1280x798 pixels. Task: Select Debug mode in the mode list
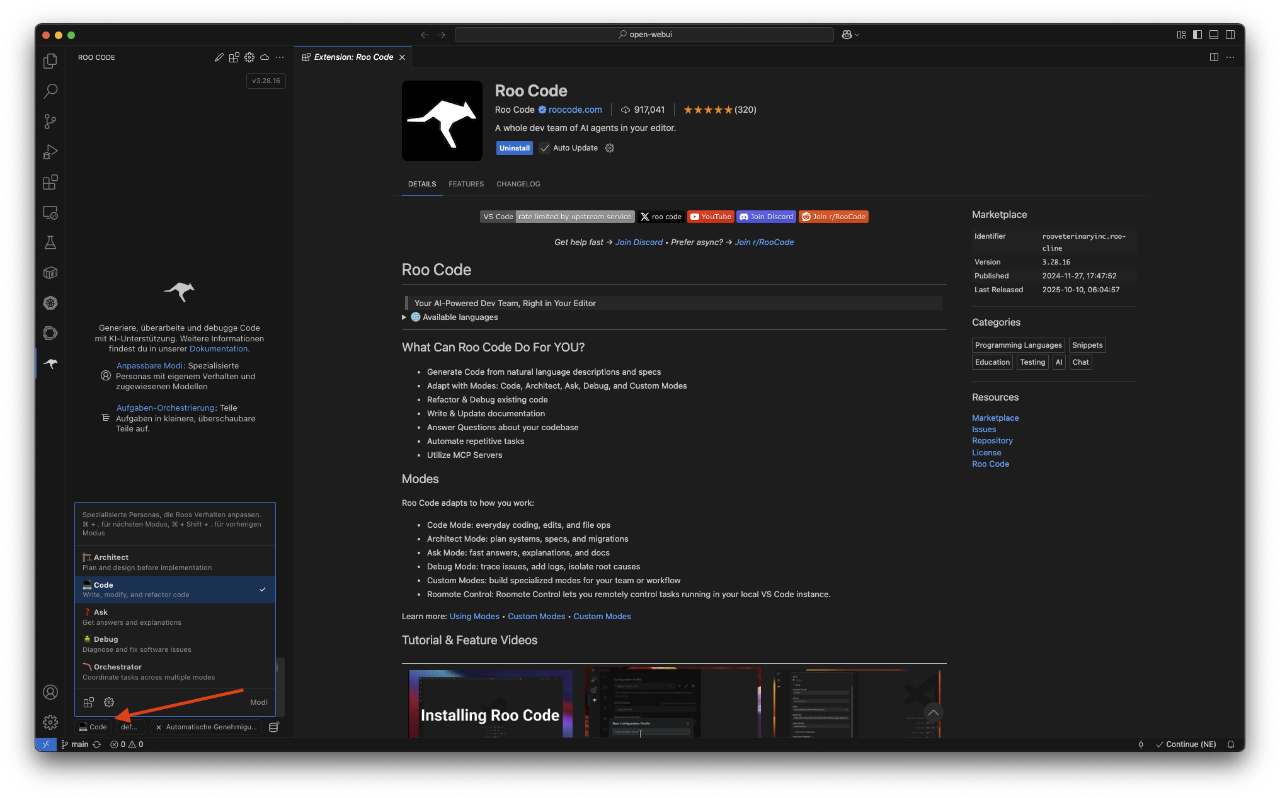(x=175, y=644)
